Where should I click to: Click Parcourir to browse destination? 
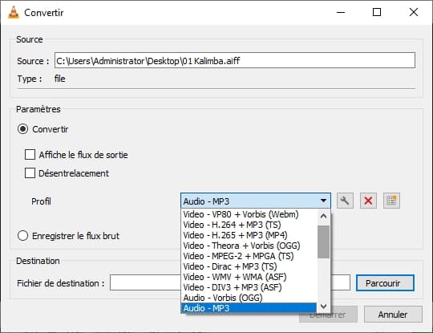pyautogui.click(x=385, y=283)
